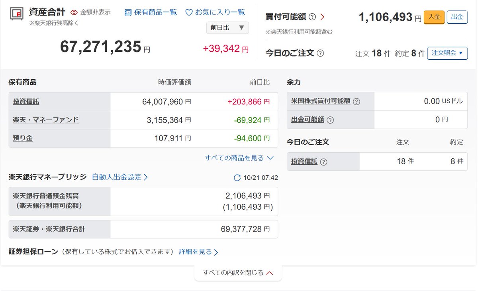Image resolution: width=478 pixels, height=291 pixels.
Task: Click red chevron beside 買付可能額
Action: (323, 17)
